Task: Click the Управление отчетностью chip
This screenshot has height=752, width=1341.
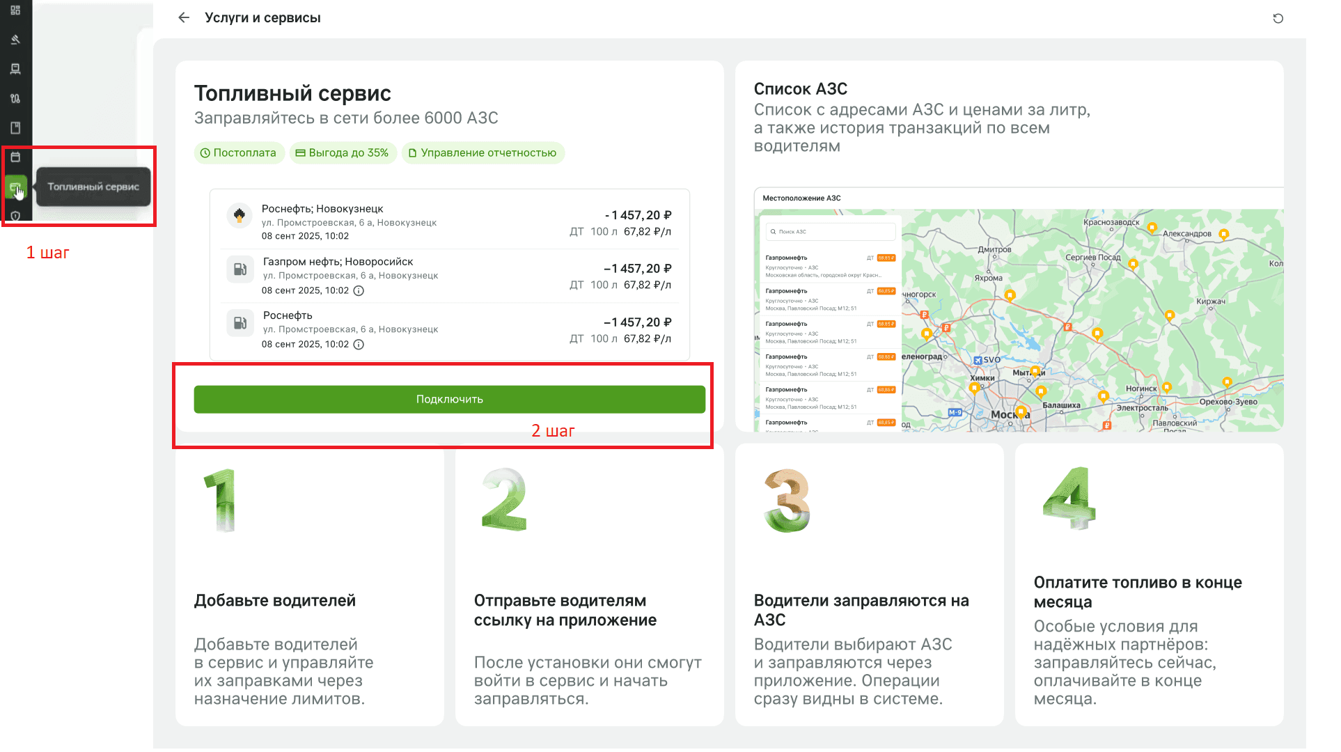Action: 483,152
